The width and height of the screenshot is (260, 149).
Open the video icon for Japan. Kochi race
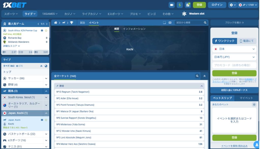42,120
